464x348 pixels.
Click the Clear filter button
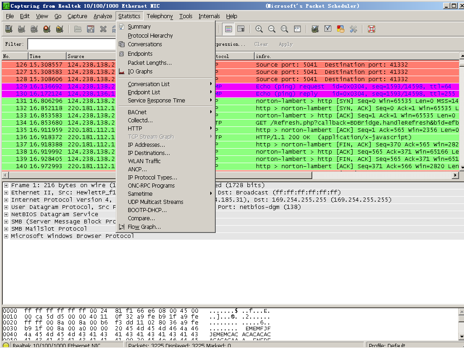[x=261, y=44]
